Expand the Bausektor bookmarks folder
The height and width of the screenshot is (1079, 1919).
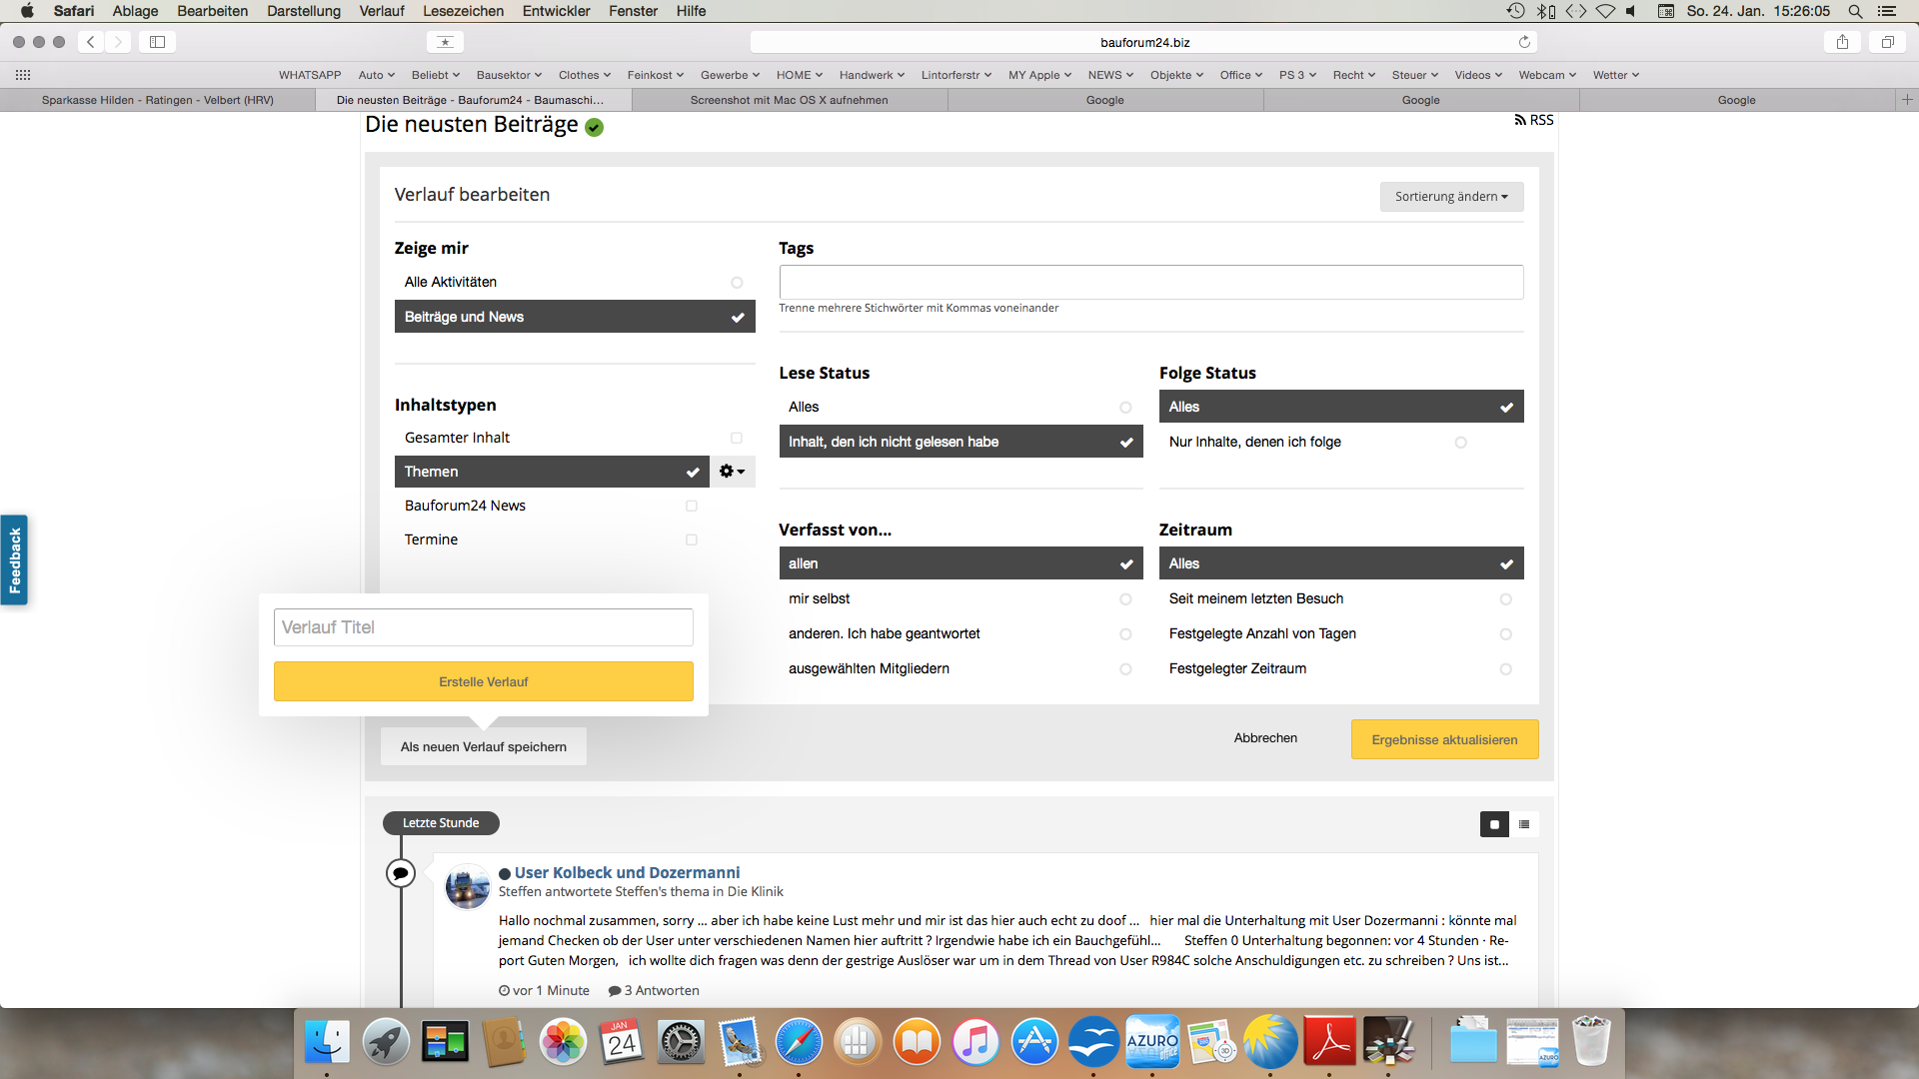coord(509,75)
